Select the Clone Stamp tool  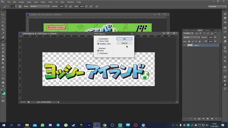coord(3,45)
